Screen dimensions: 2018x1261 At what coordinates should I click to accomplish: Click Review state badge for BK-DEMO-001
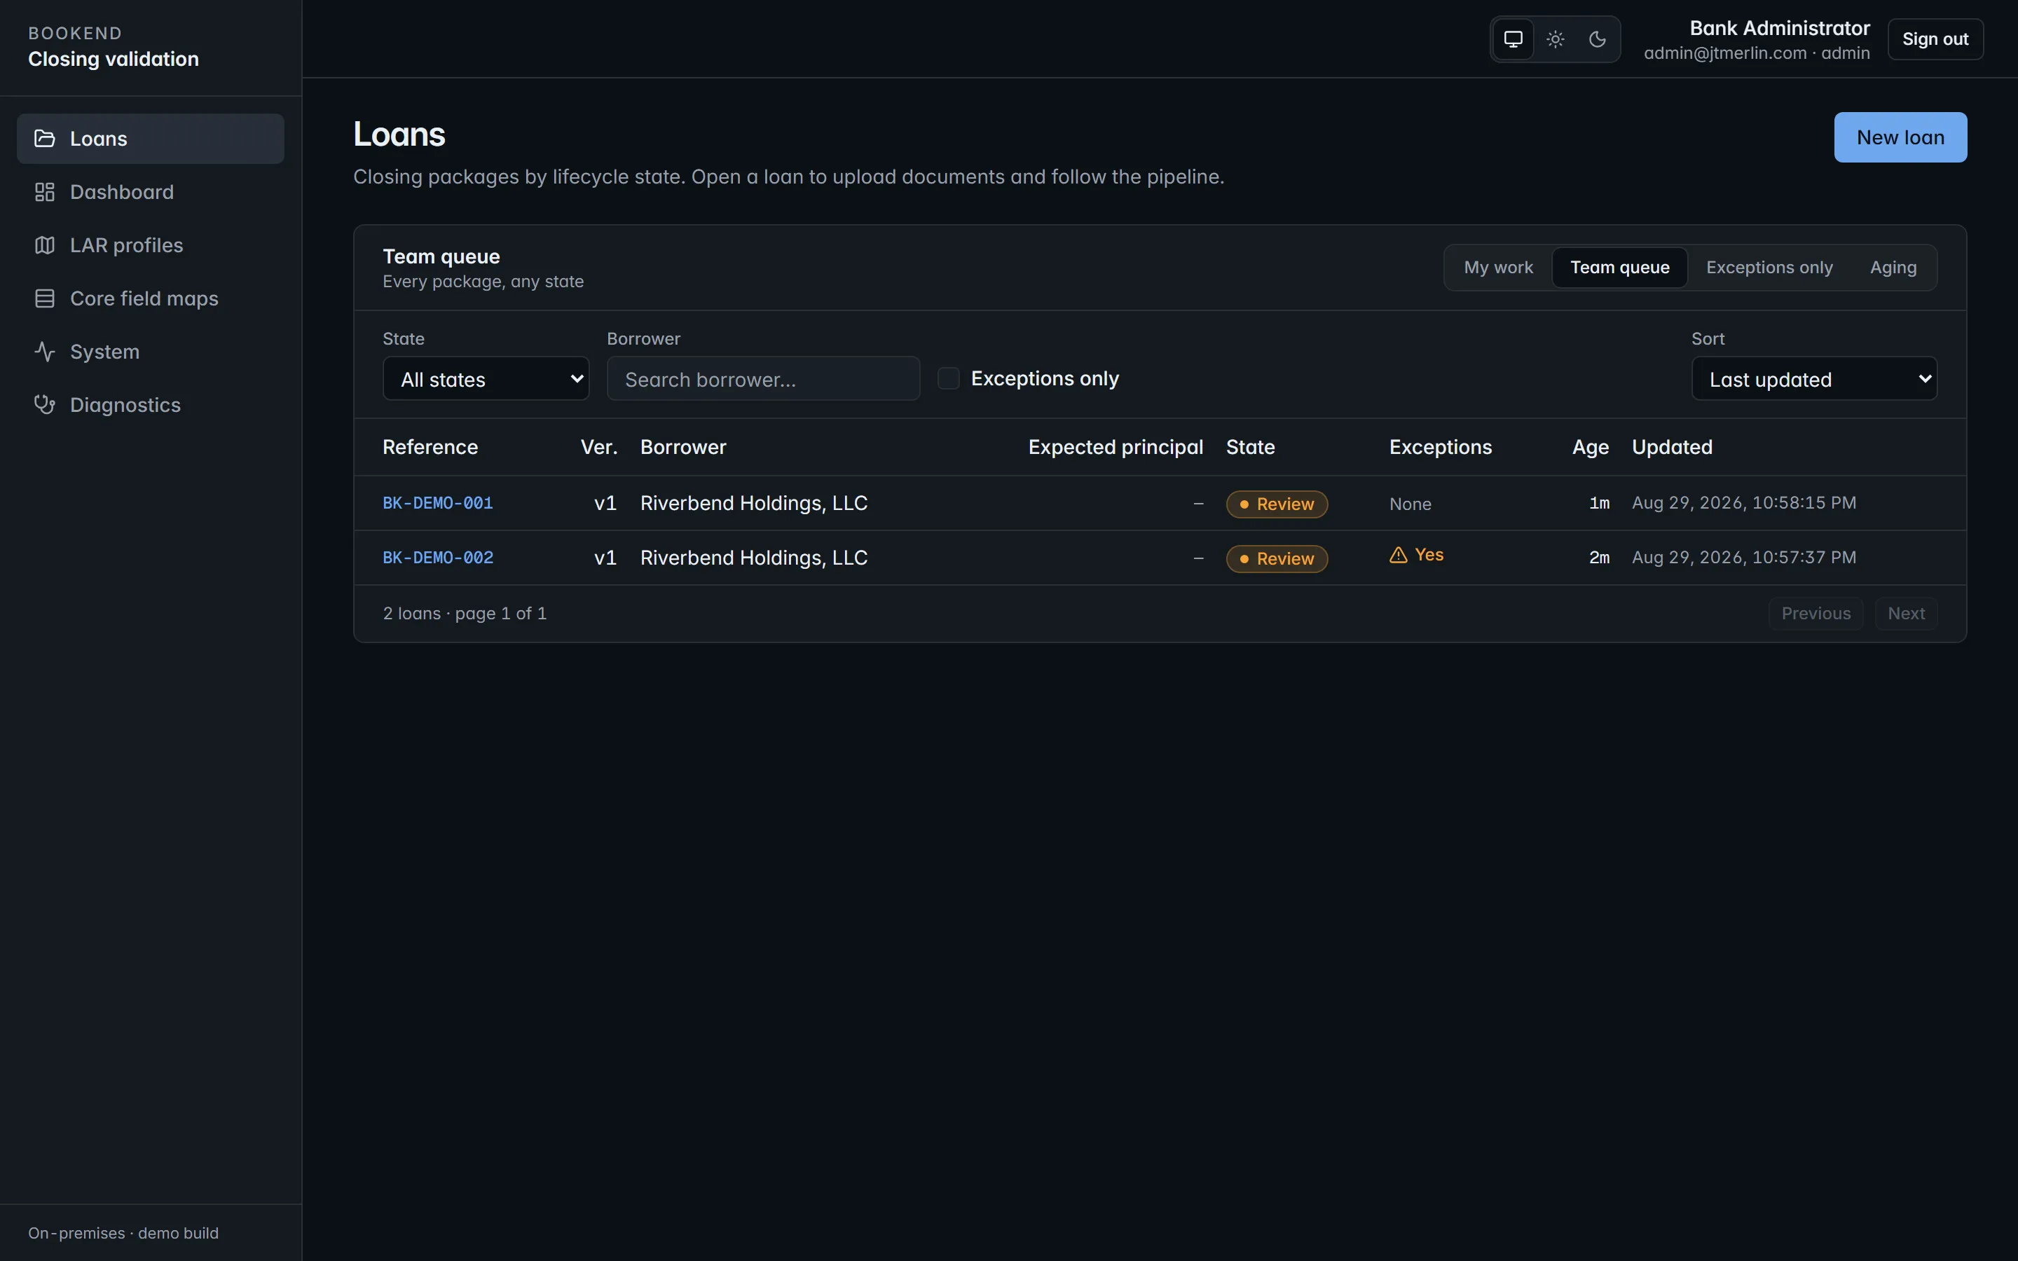coord(1277,504)
